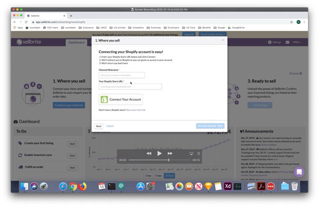Open Sketch diamond icon in dock

[208, 186]
